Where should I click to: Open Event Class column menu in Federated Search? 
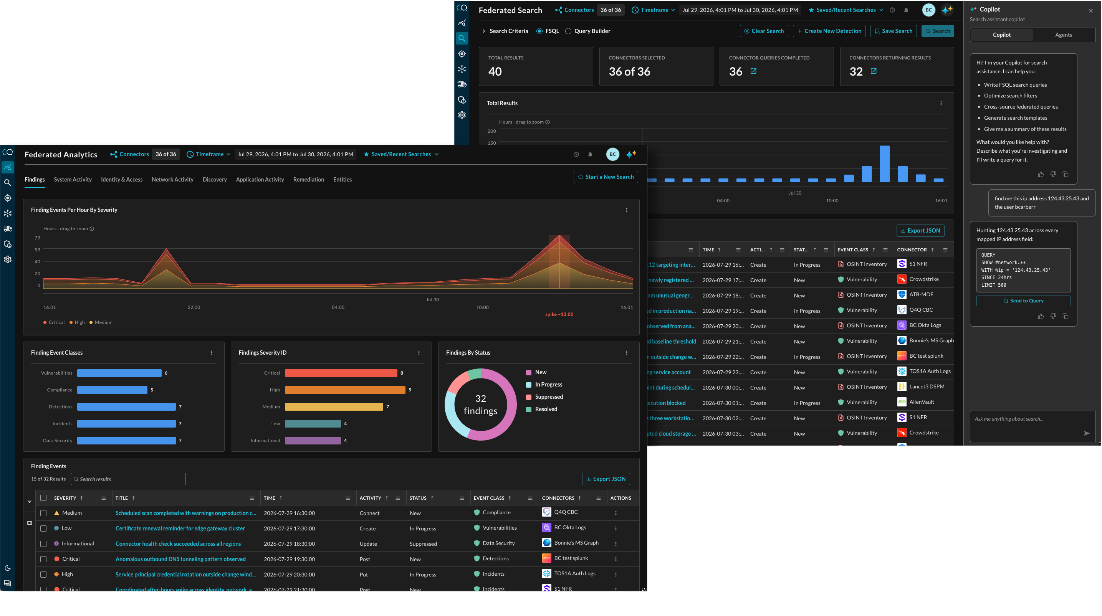coord(885,250)
